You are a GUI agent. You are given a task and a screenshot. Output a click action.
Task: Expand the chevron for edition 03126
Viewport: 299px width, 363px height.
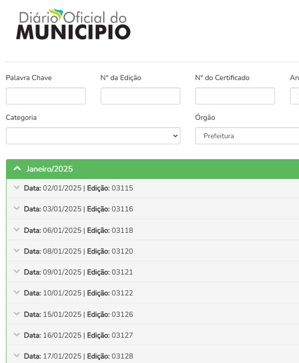pyautogui.click(x=16, y=314)
